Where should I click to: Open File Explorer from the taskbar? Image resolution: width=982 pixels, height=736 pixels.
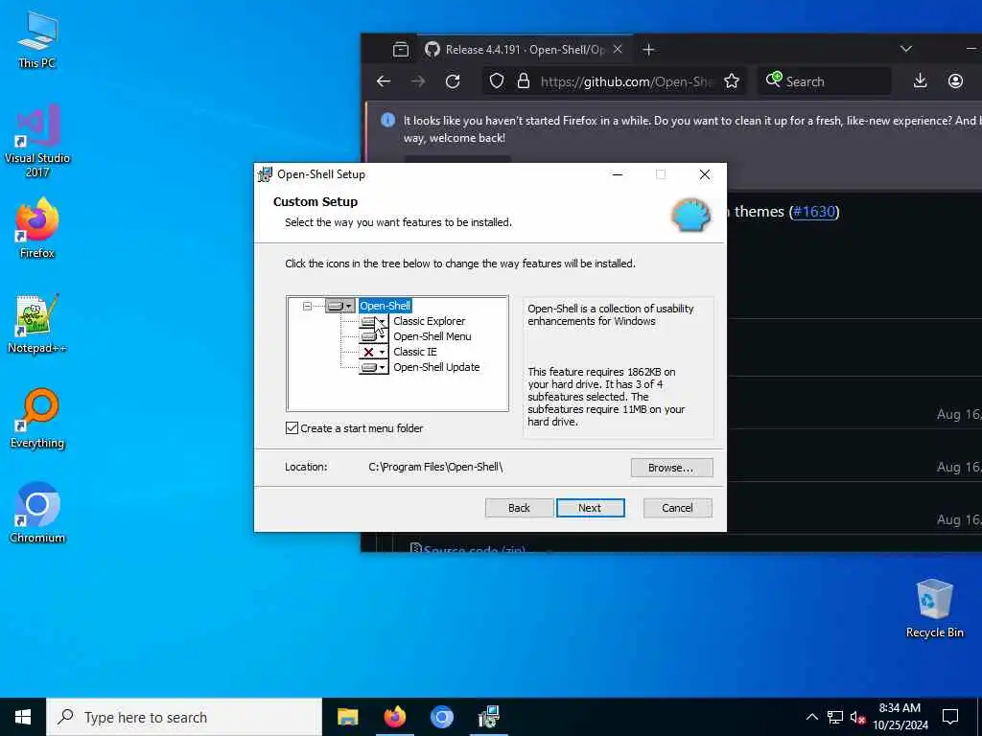coord(347,717)
